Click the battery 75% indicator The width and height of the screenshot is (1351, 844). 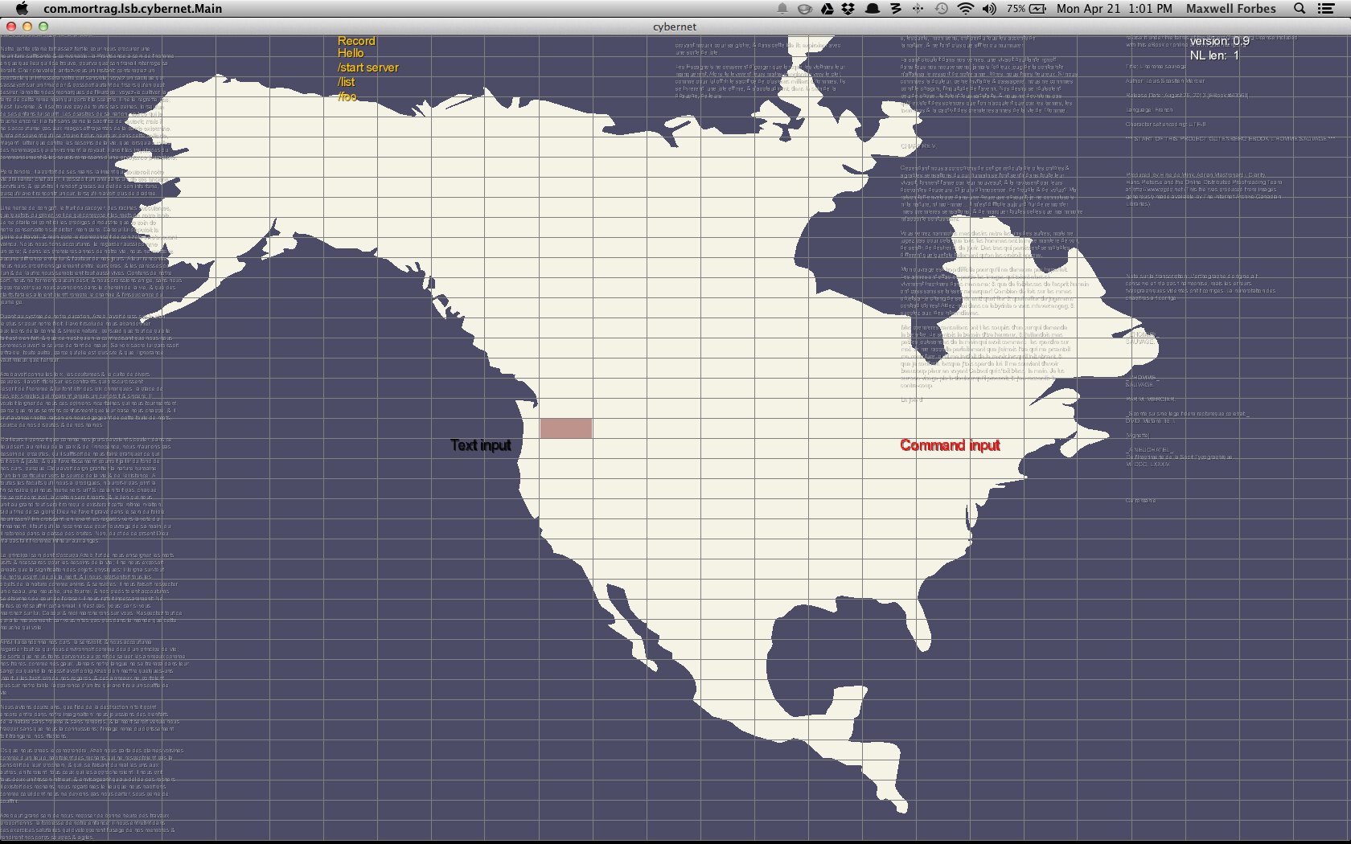pos(1027,9)
